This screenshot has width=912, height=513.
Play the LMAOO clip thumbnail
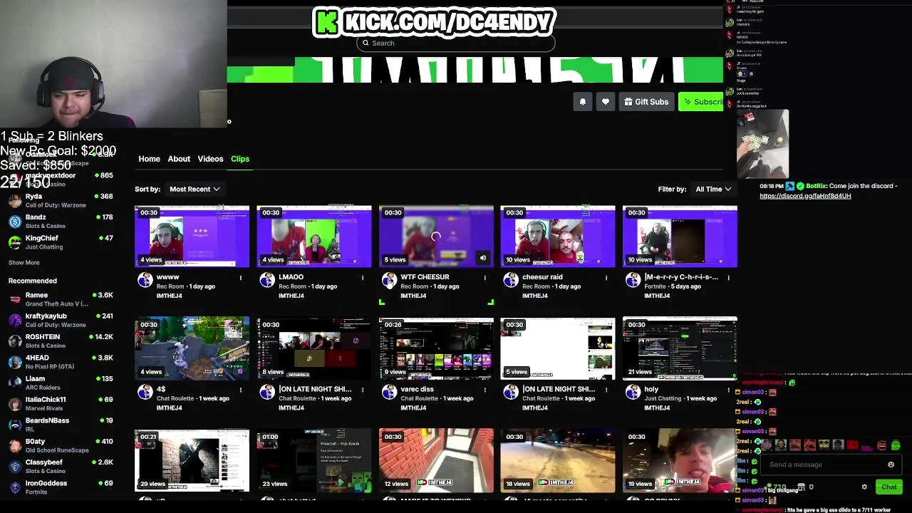point(314,237)
